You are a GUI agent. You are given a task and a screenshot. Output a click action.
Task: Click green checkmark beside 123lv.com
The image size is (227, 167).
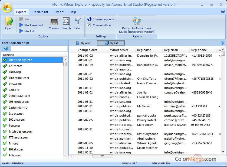(x=5, y=66)
